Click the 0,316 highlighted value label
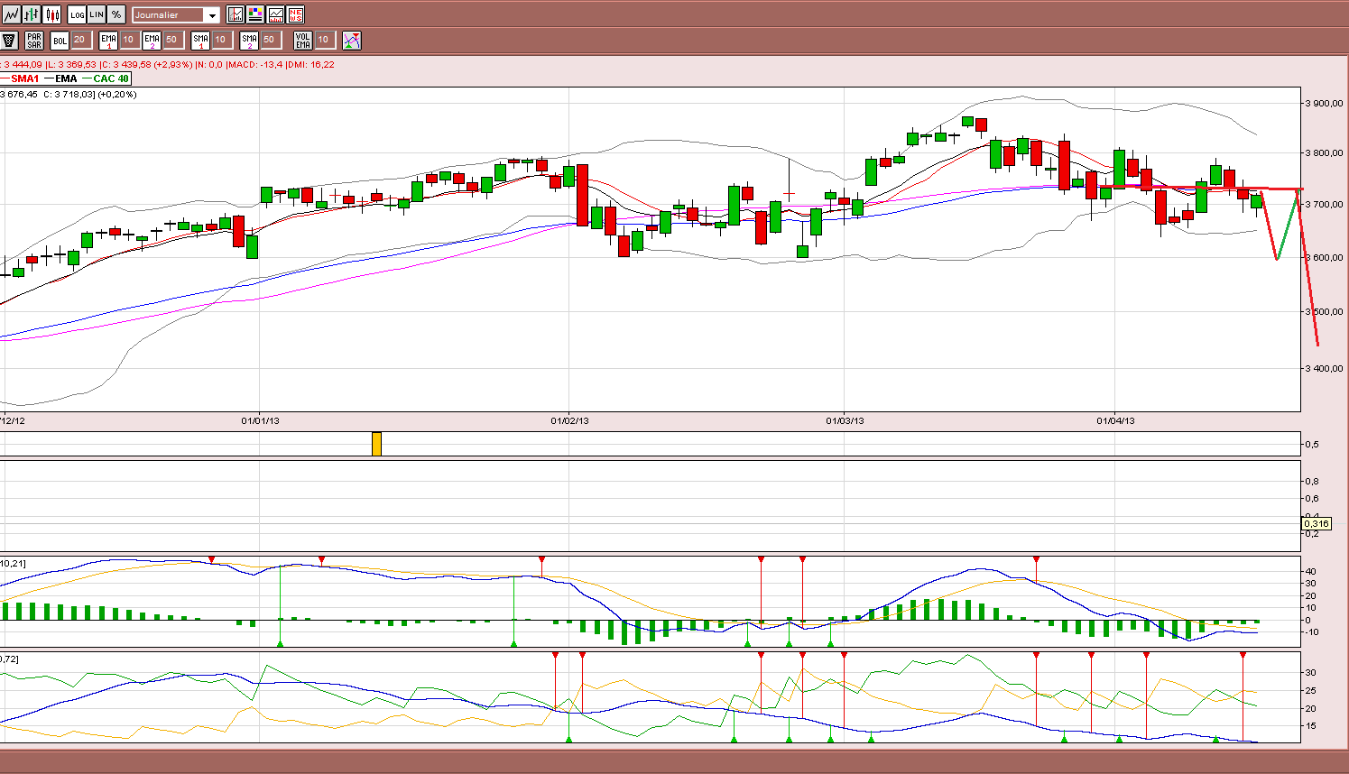This screenshot has height=774, width=1349. 1317,524
